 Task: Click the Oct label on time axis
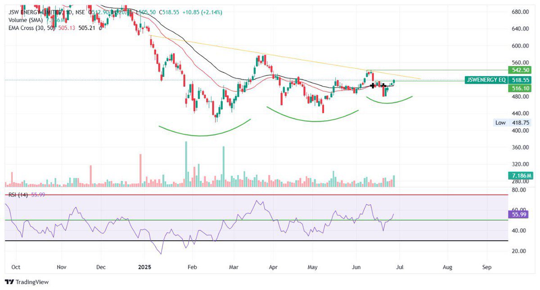[x=16, y=267]
